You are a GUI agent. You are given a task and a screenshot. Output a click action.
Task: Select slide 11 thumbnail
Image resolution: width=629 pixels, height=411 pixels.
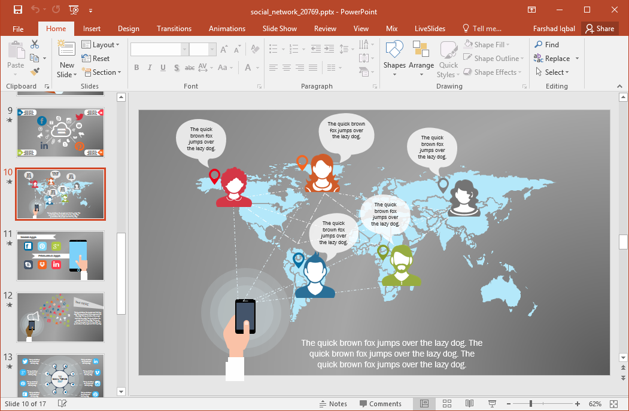[60, 255]
